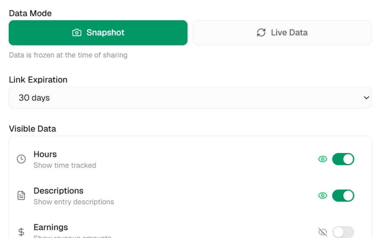Screen dimensions: 380x238
Task: Click the 'Visible Data' section heading
Action: 32,129
